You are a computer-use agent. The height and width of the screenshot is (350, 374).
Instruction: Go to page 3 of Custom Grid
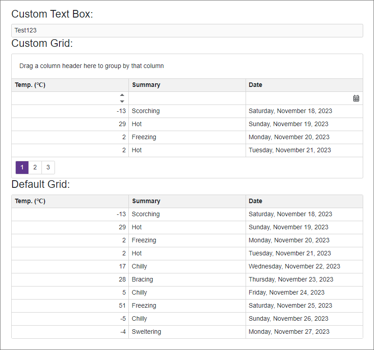coord(48,168)
